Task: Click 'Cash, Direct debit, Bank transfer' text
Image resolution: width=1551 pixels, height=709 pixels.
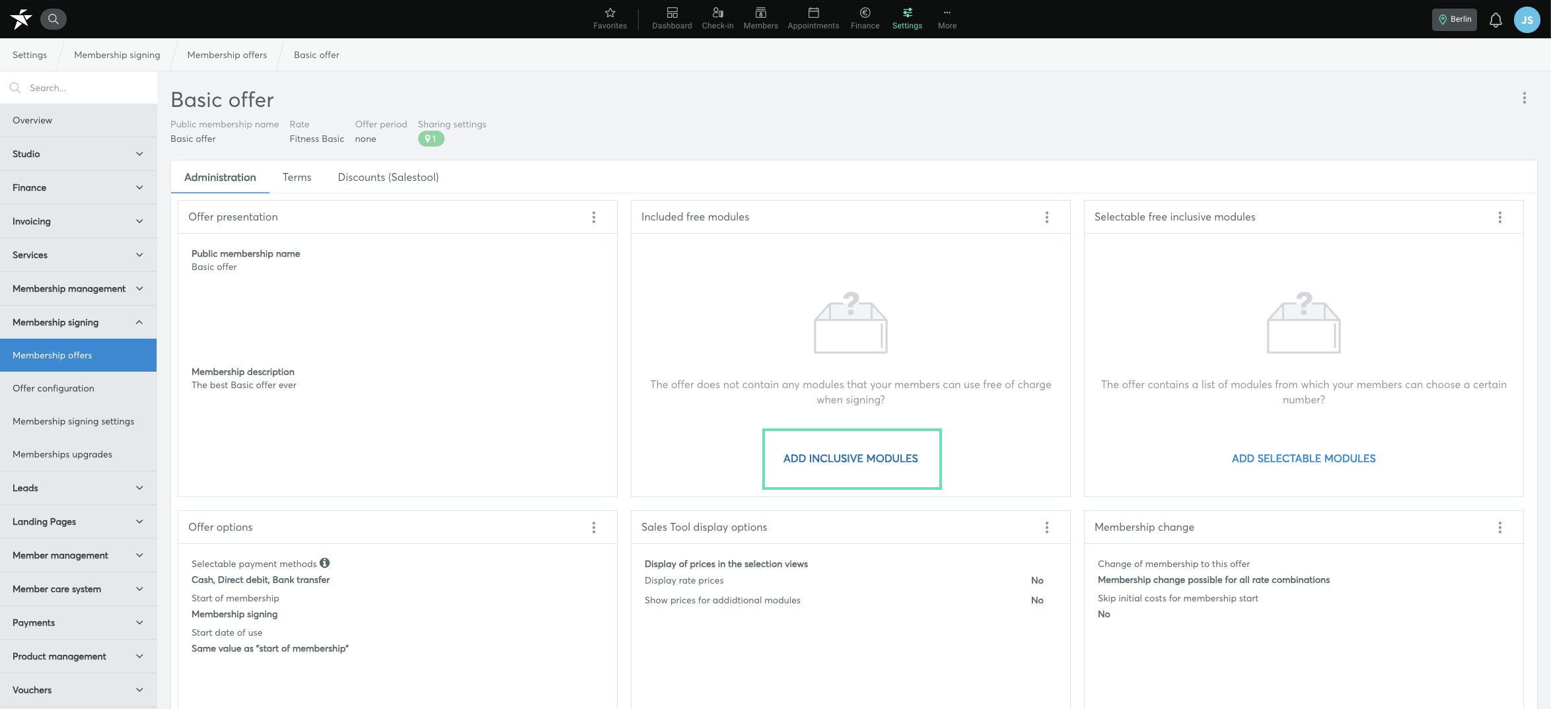Action: (260, 580)
